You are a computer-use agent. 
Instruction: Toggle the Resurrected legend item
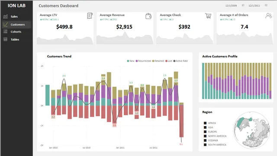(143, 61)
